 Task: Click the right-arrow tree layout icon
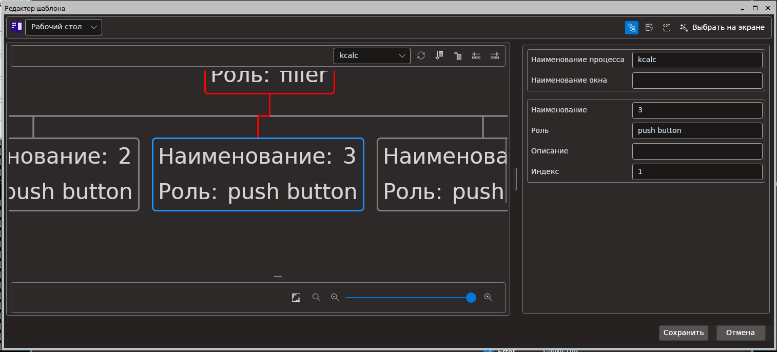coord(495,55)
